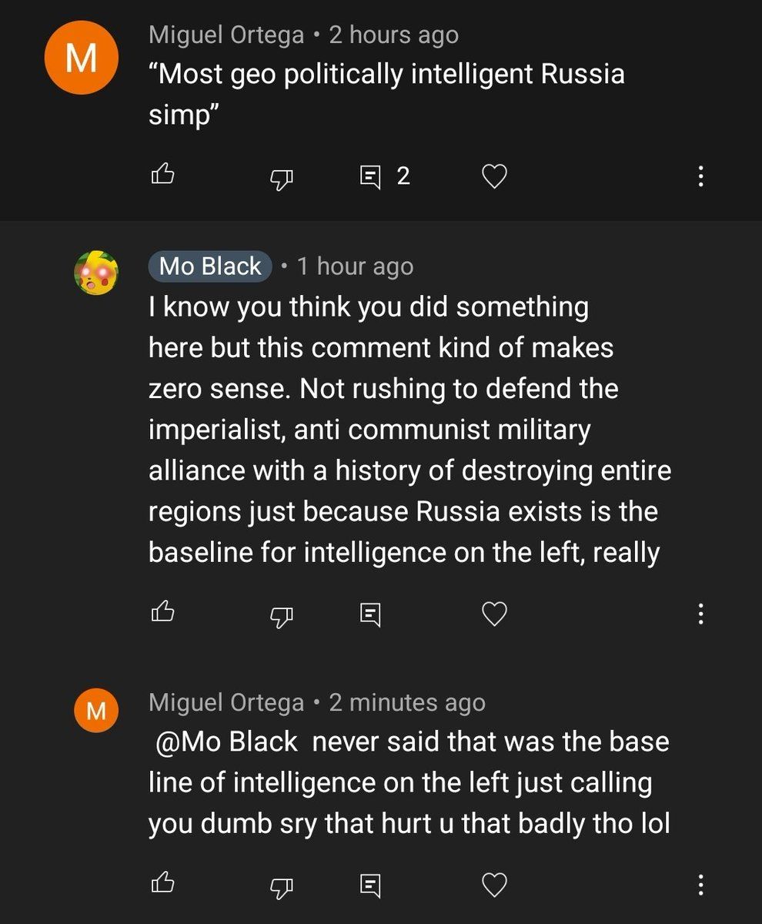Like Miguel Ortega's latest reply
The width and height of the screenshot is (762, 924).
pos(162,883)
